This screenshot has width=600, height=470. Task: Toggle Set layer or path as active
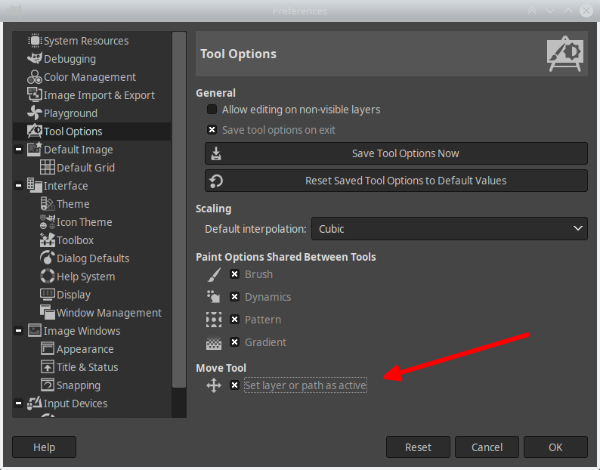coord(234,385)
